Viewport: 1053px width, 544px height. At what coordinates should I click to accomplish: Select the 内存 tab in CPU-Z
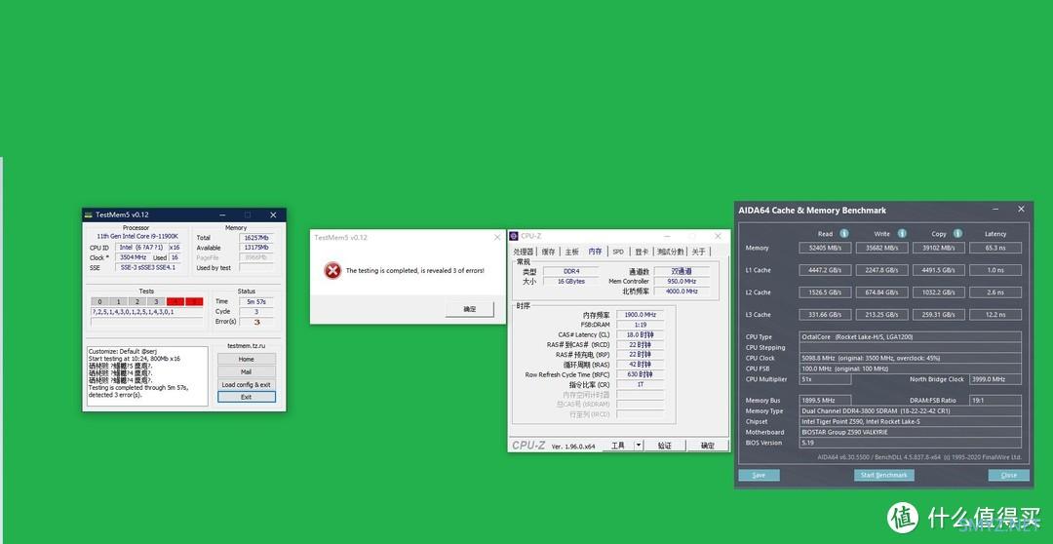(x=595, y=252)
